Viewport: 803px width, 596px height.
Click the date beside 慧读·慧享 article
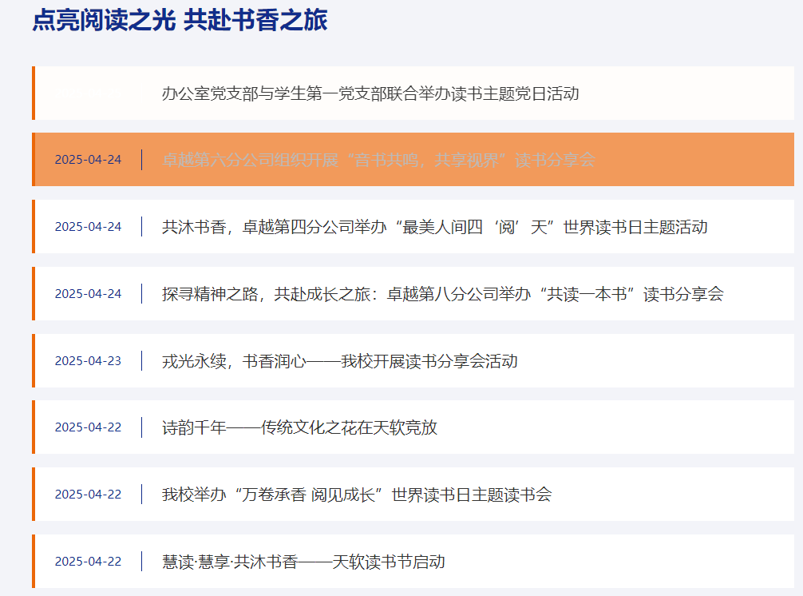coord(88,562)
